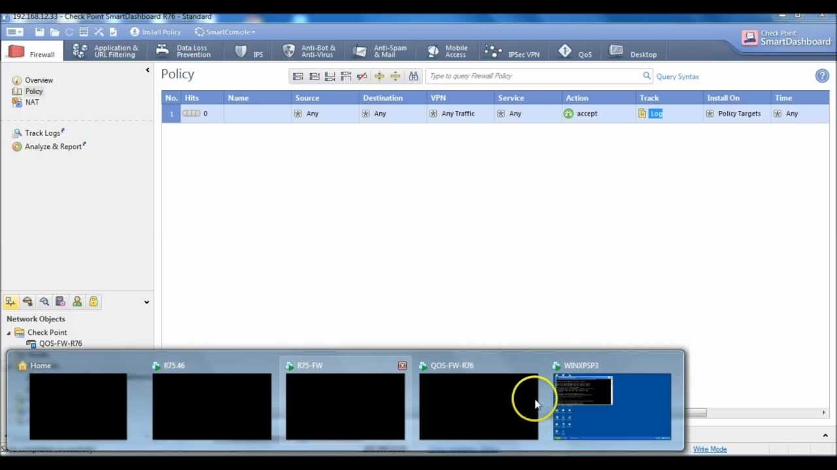Click Install Policy button
837x470 pixels.
click(x=156, y=31)
